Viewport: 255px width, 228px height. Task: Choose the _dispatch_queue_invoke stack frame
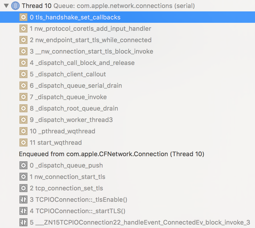click(x=71, y=97)
